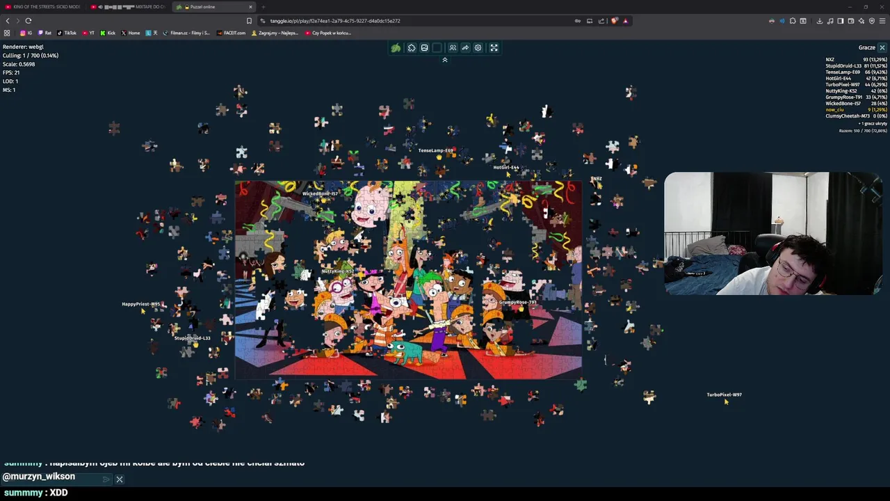The width and height of the screenshot is (890, 501).
Task: Click the address bar URL
Action: 335,21
